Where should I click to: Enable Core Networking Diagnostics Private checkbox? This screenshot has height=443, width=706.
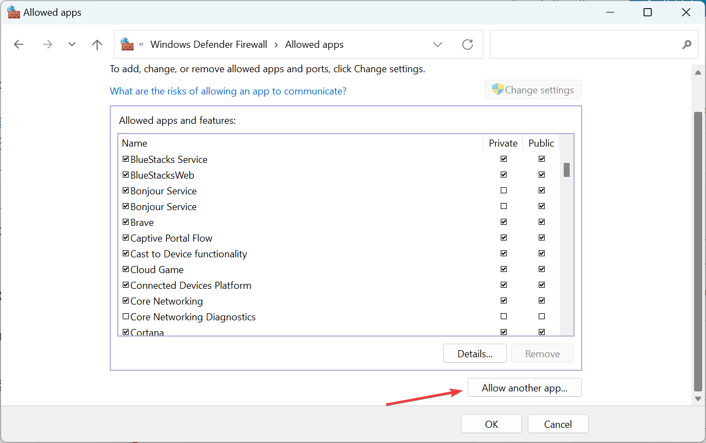click(503, 317)
